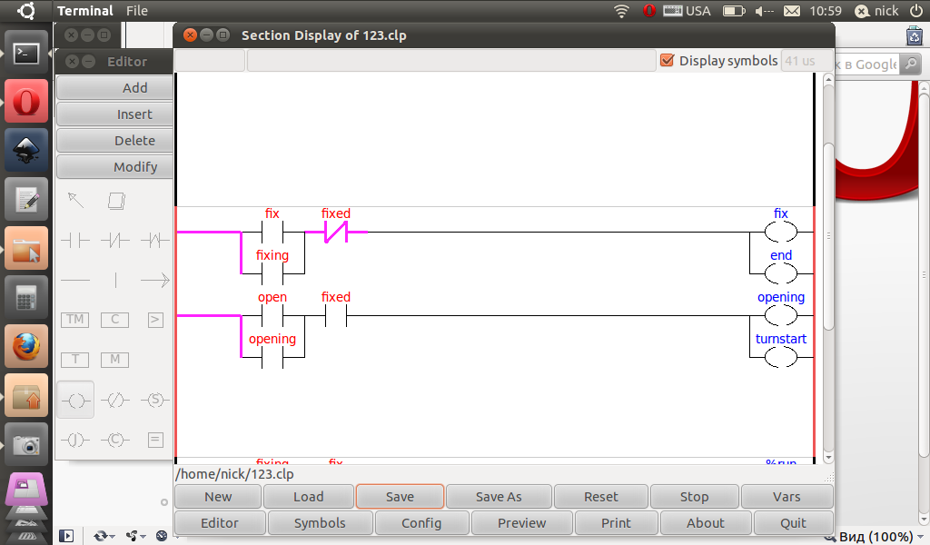
Task: Click the Opera Turbo gauge icon
Action: click(x=162, y=536)
